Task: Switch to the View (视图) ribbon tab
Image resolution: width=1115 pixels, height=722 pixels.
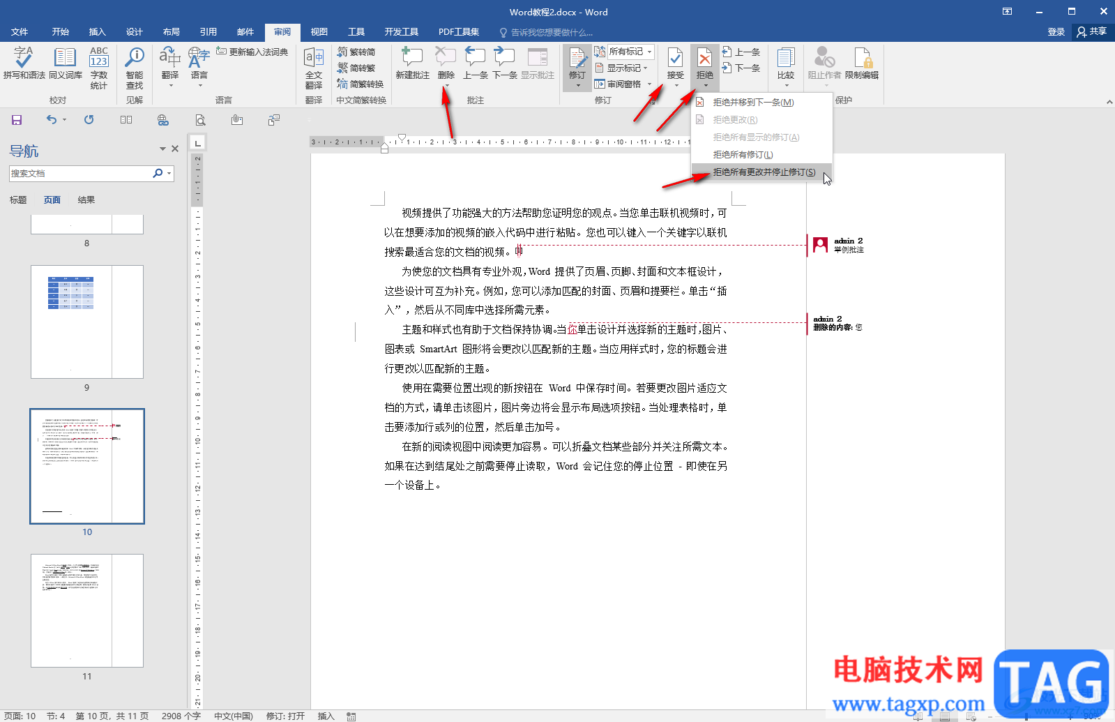Action: (x=319, y=32)
